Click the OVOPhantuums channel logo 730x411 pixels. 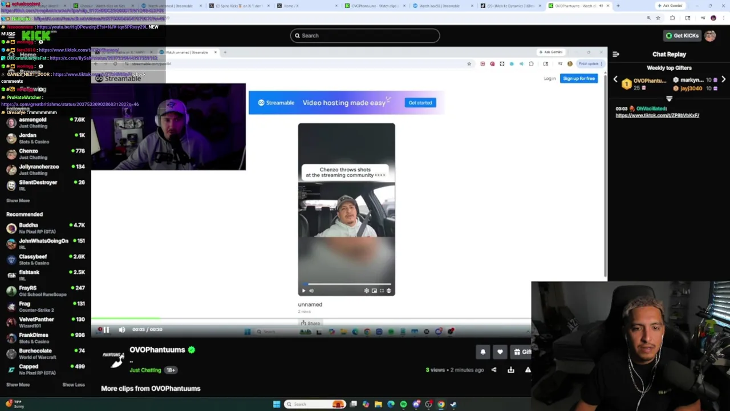coord(113,358)
